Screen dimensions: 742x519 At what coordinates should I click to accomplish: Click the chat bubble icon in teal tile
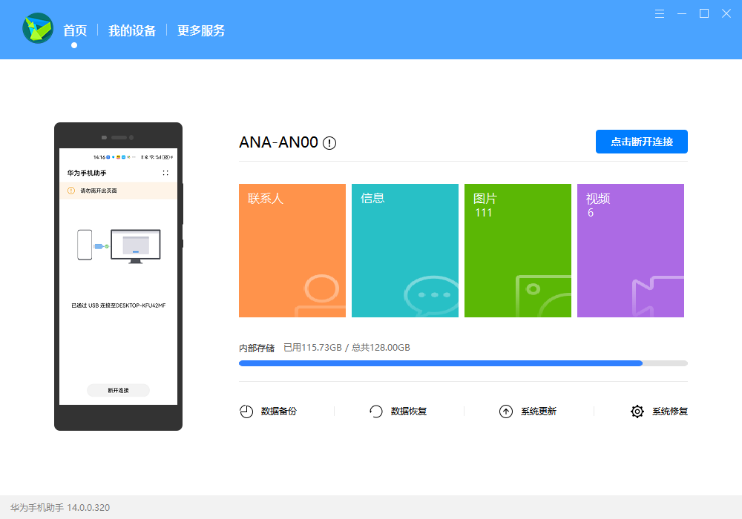tap(431, 297)
